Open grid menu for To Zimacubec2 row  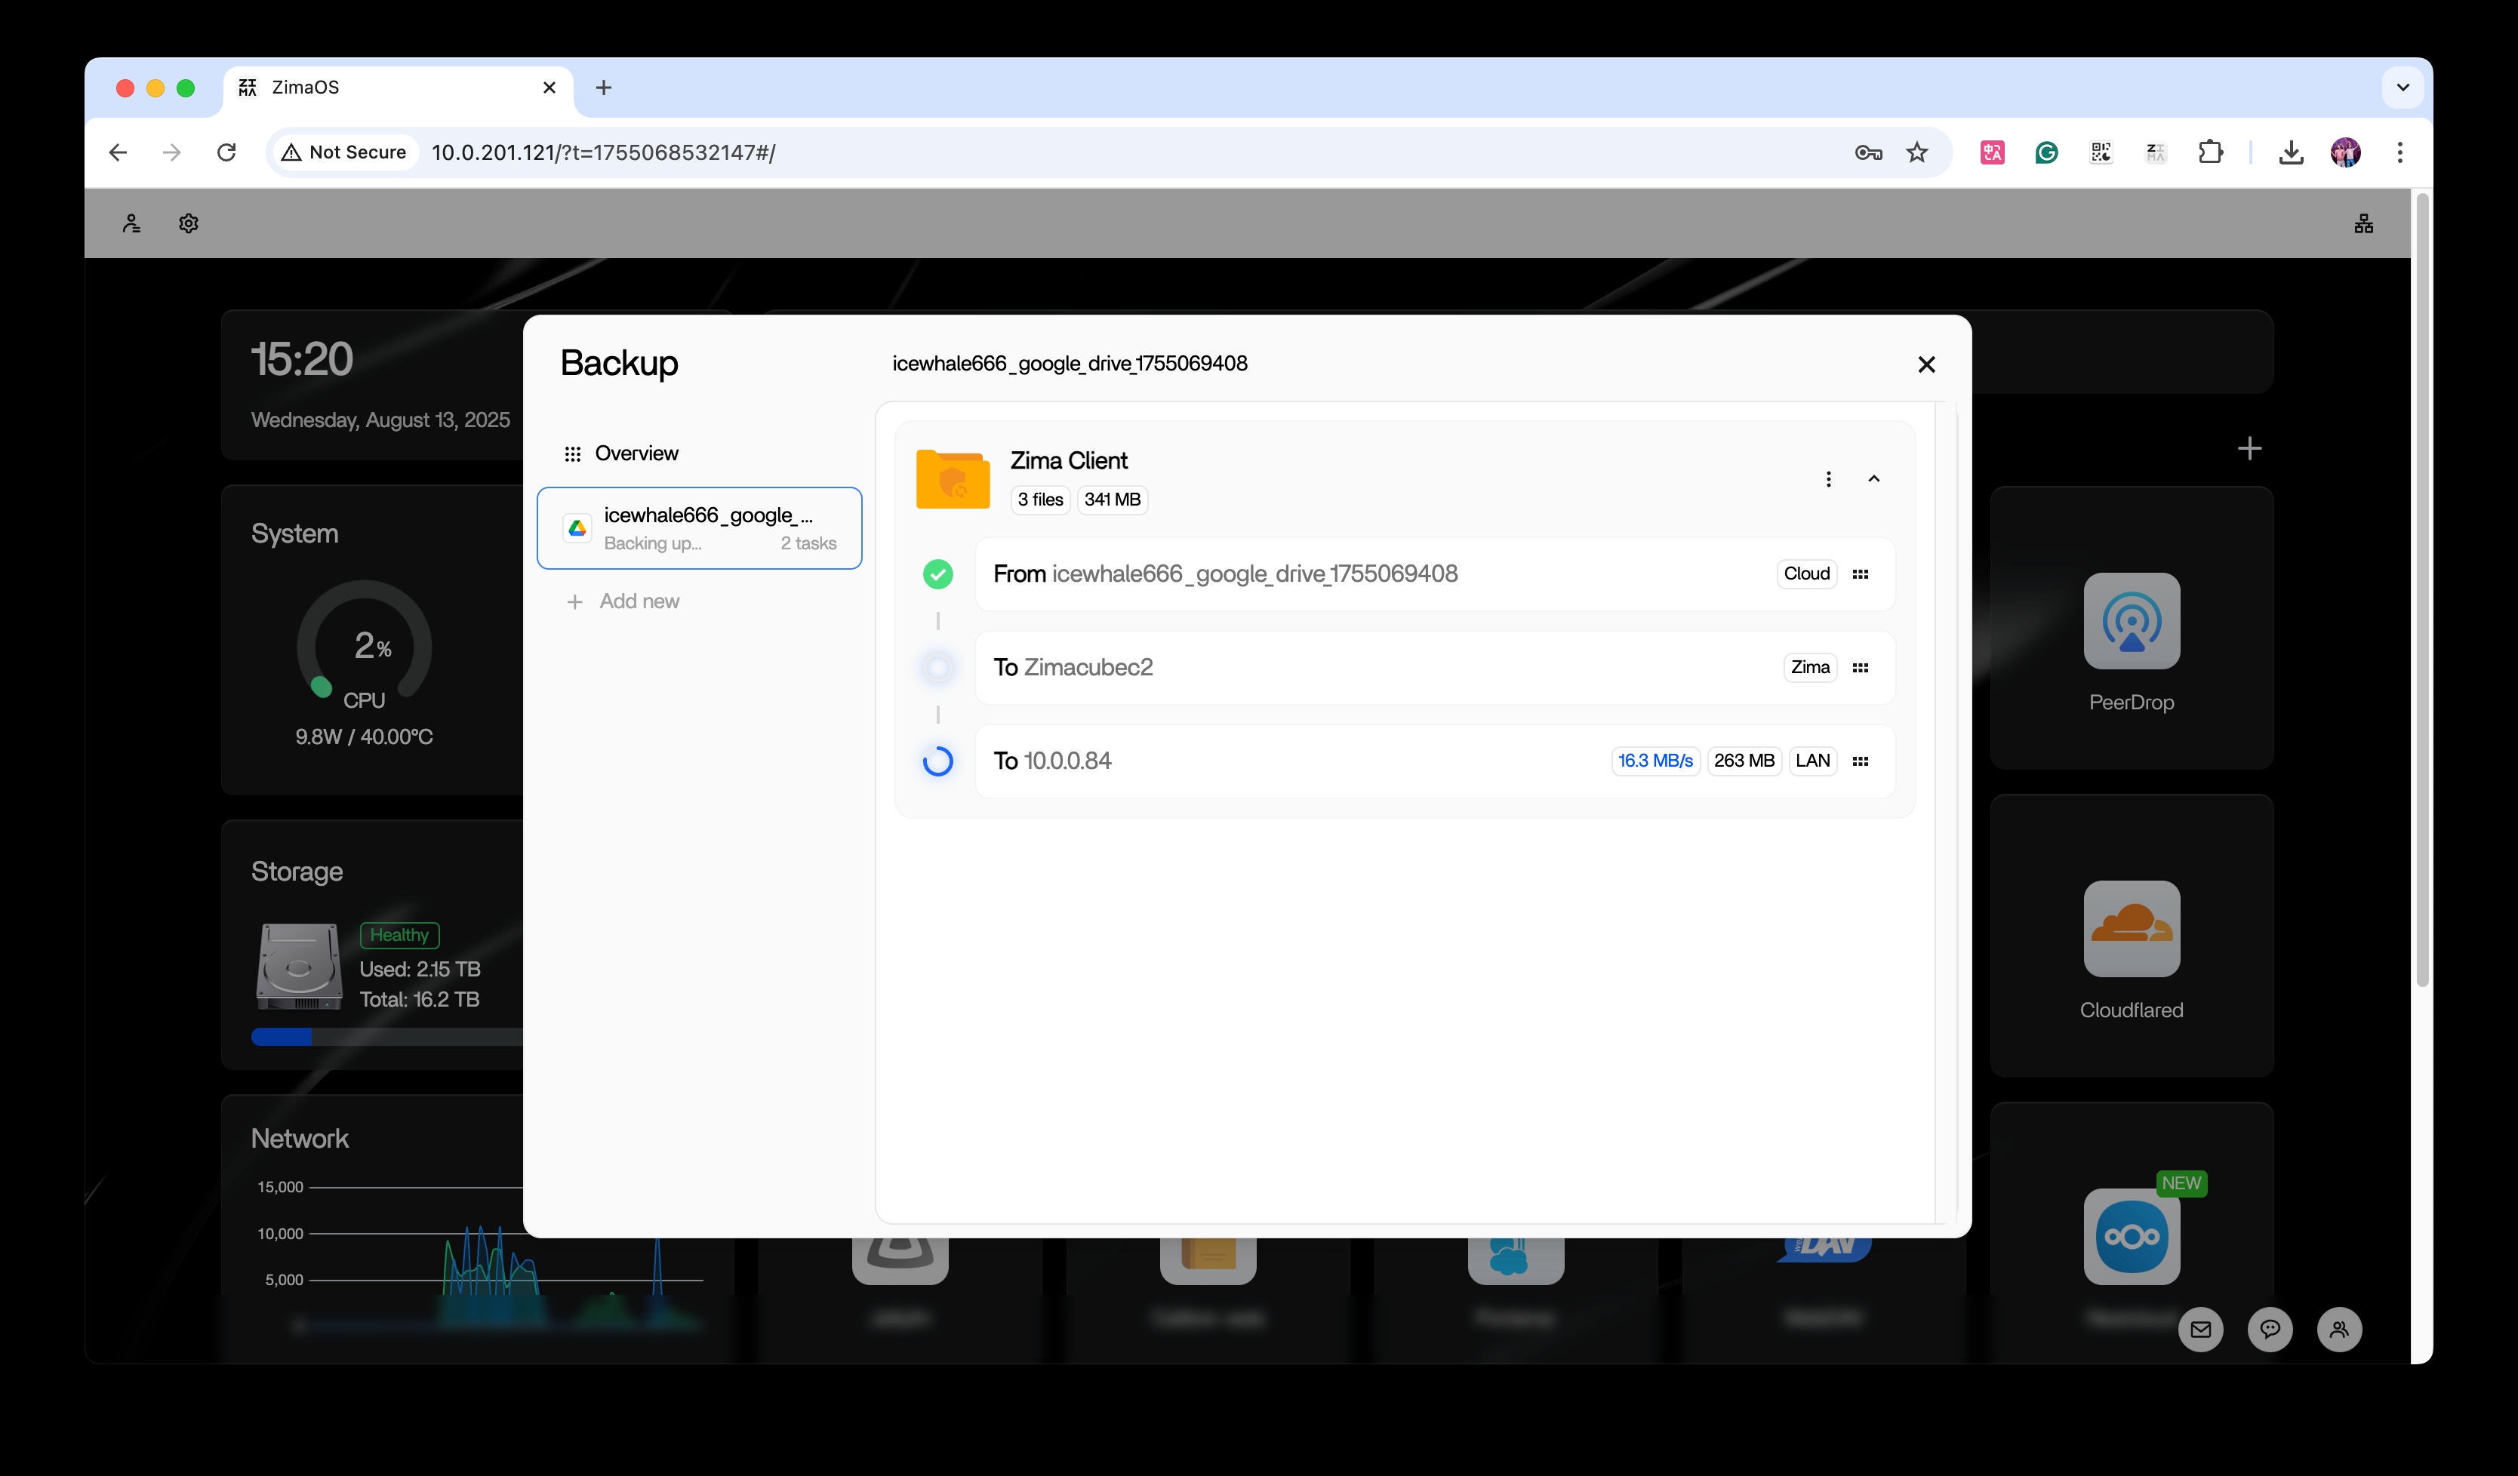point(1861,668)
